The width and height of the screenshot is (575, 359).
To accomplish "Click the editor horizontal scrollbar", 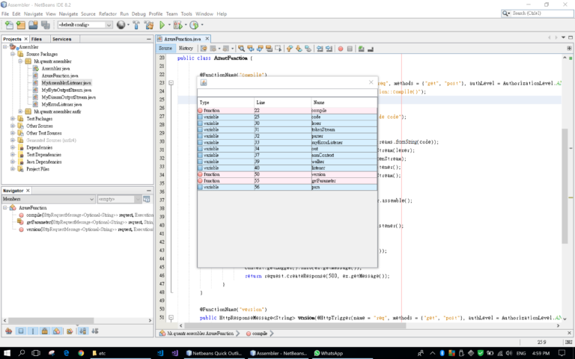I will click(x=295, y=325).
